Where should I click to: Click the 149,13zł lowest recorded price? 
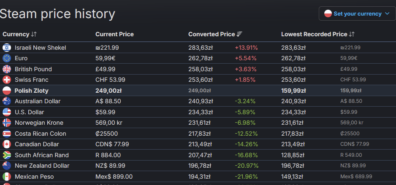[x=293, y=177]
